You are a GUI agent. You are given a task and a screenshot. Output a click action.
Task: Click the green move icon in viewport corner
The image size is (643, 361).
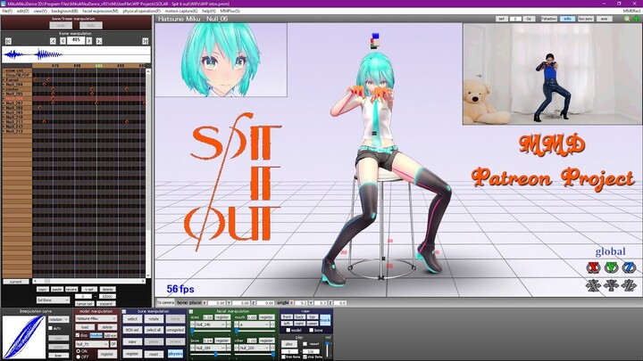(x=637, y=19)
